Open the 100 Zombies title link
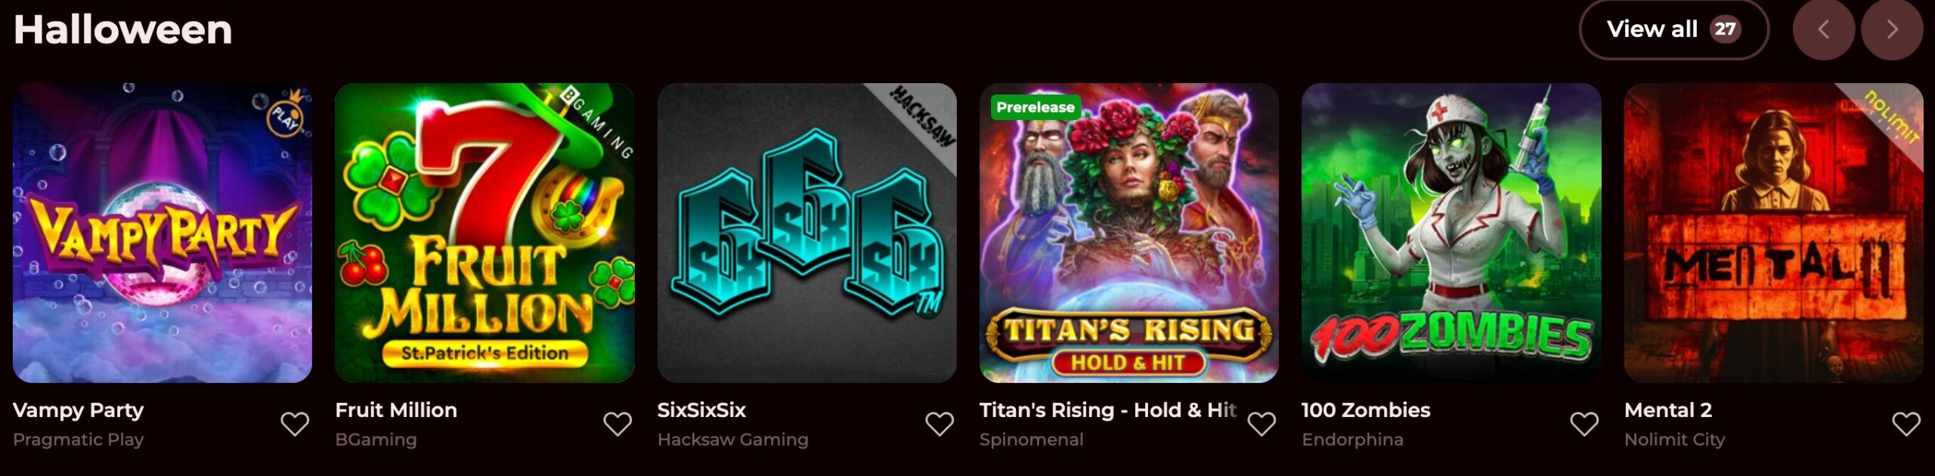Screen dimensions: 1935x476 tap(1366, 410)
